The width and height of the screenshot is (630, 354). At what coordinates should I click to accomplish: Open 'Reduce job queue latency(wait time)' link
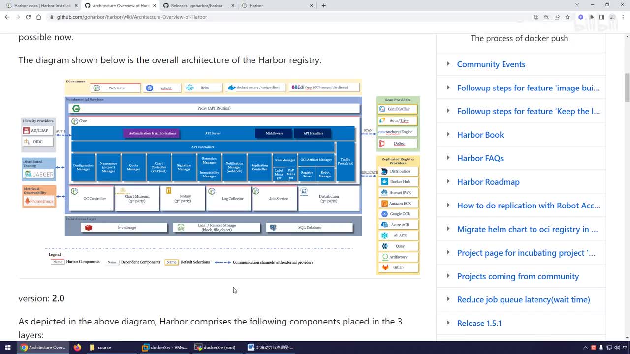point(523,299)
